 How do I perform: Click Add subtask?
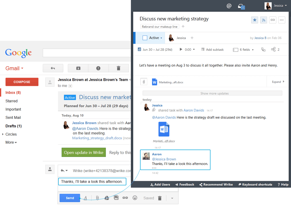(x=212, y=49)
